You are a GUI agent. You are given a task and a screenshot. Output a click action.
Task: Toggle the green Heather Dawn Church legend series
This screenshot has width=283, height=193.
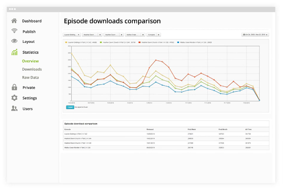click(x=118, y=42)
